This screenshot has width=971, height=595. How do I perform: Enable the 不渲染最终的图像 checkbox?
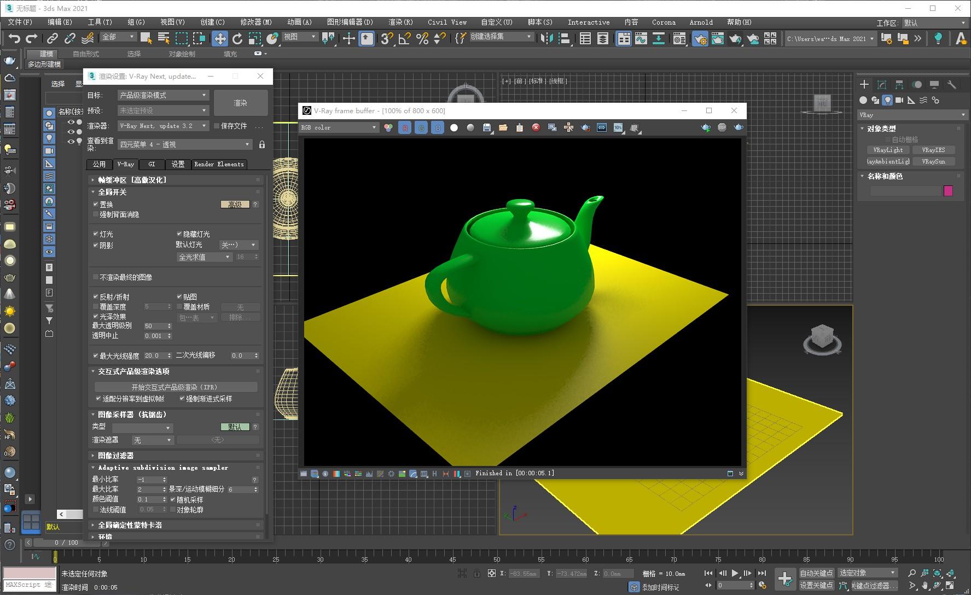coord(96,277)
